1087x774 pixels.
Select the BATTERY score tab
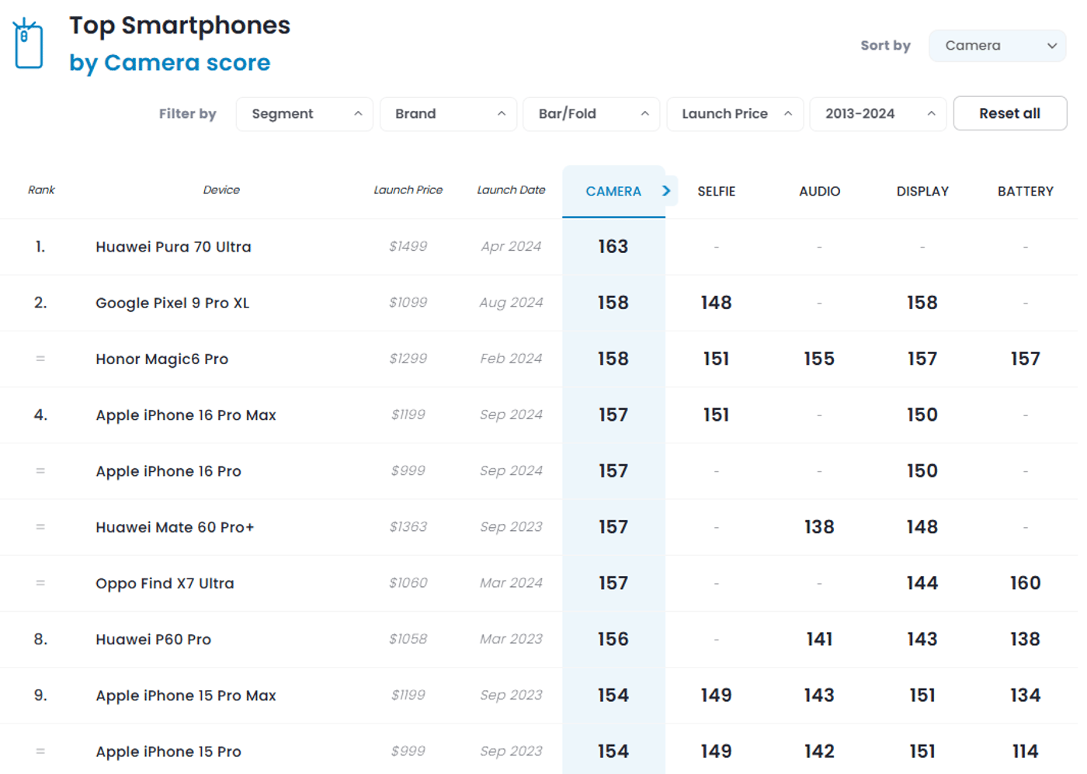pos(1025,192)
